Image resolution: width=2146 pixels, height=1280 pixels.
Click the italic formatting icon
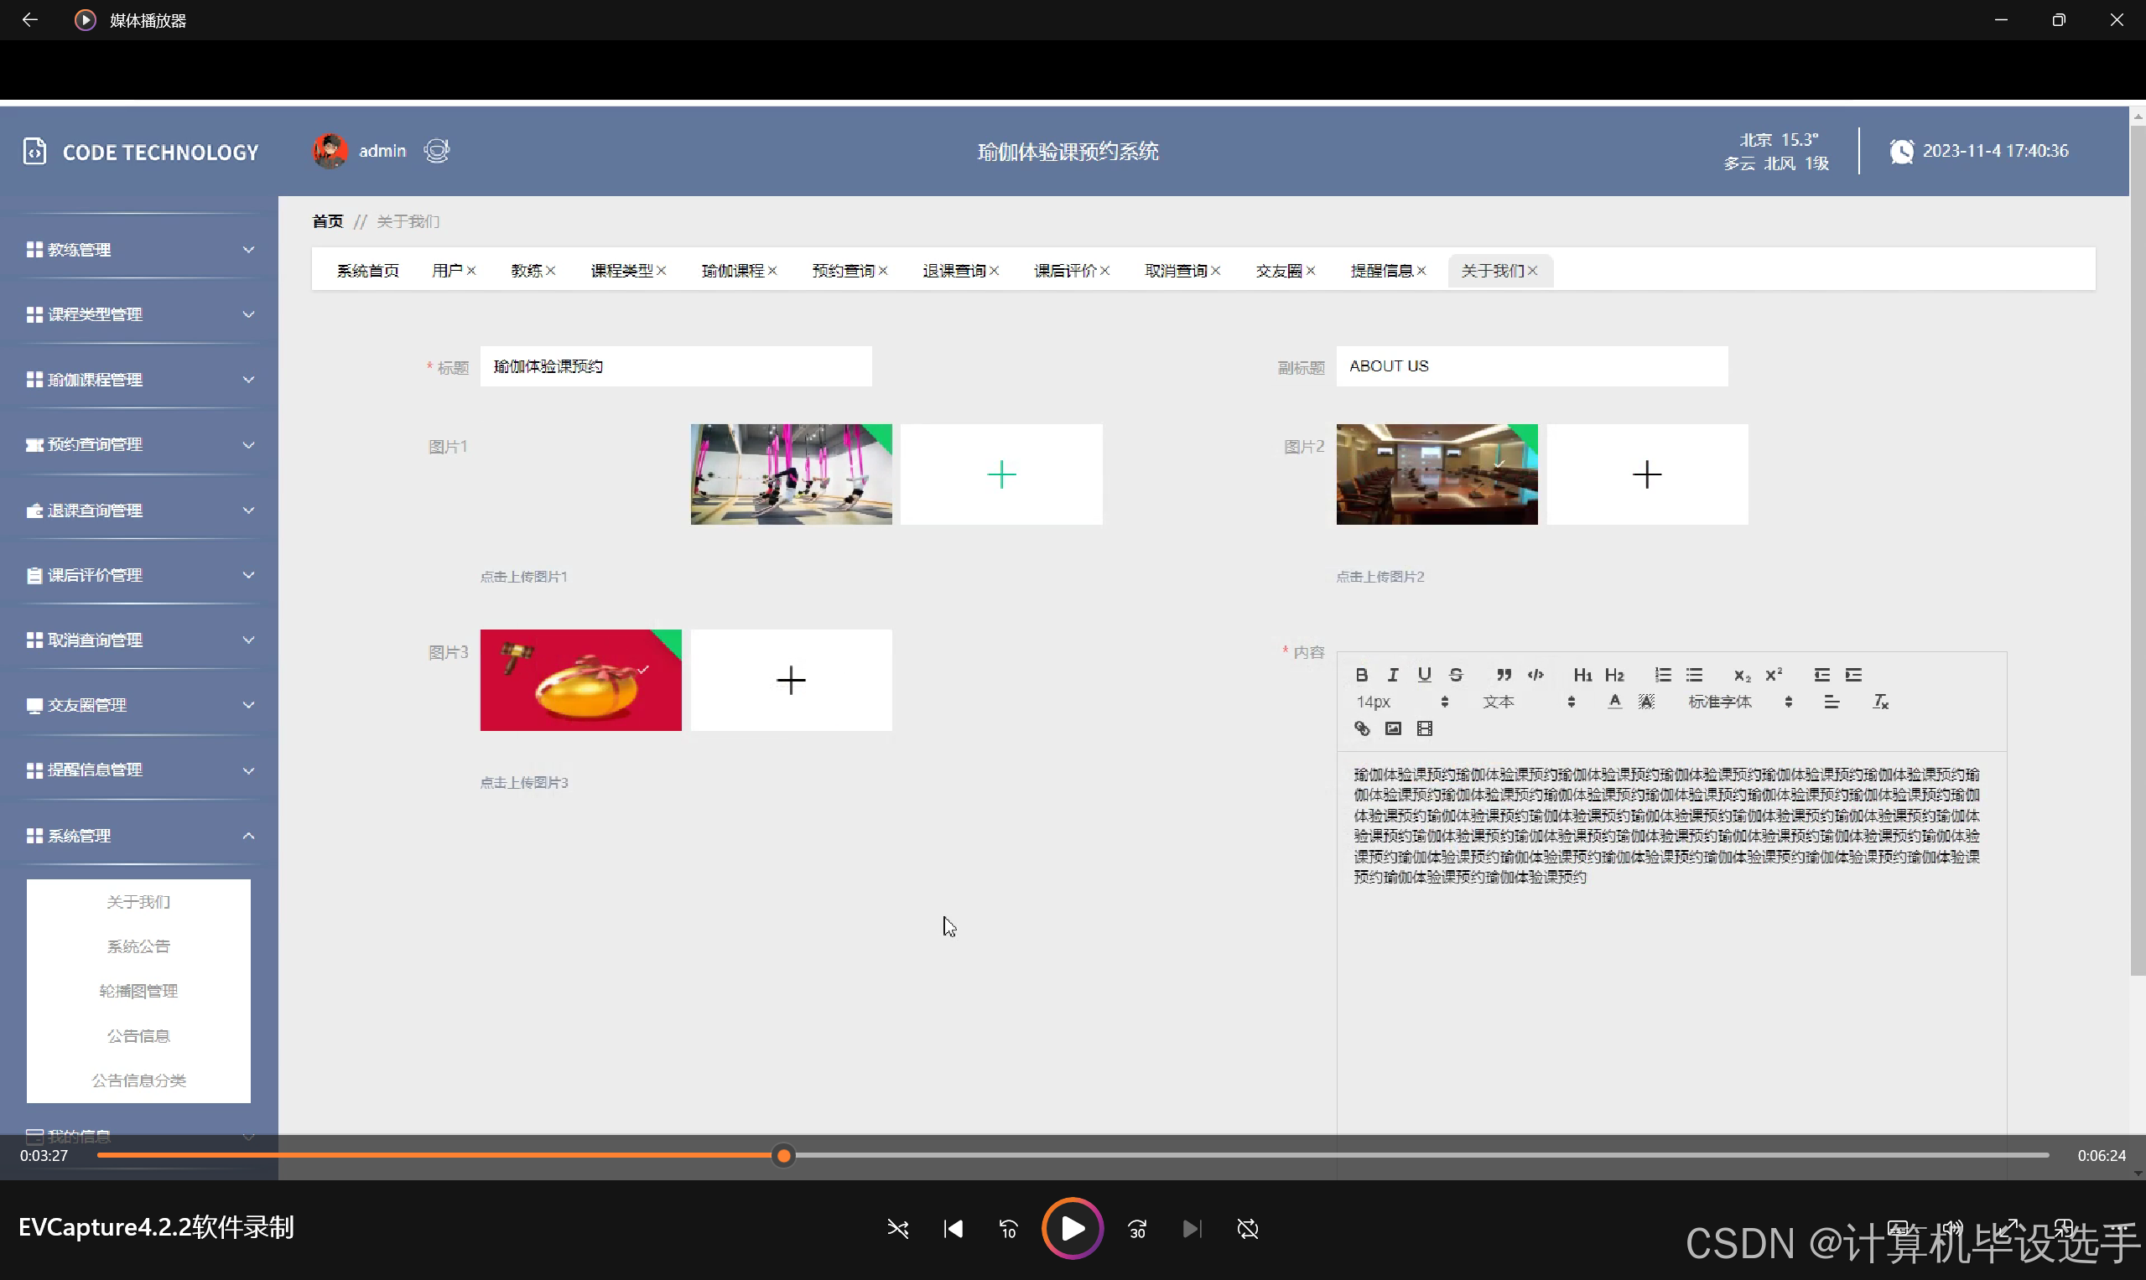pyautogui.click(x=1392, y=676)
